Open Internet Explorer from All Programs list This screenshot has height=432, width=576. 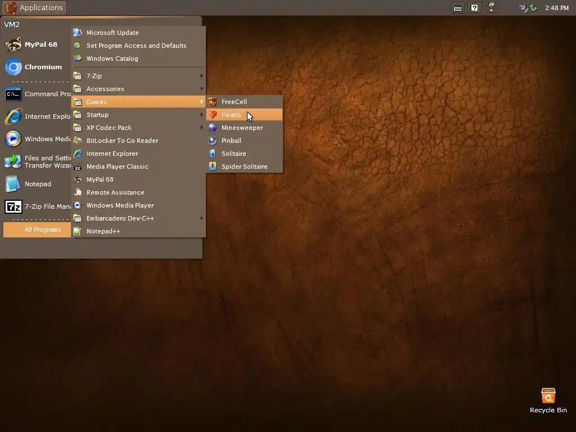point(138,154)
